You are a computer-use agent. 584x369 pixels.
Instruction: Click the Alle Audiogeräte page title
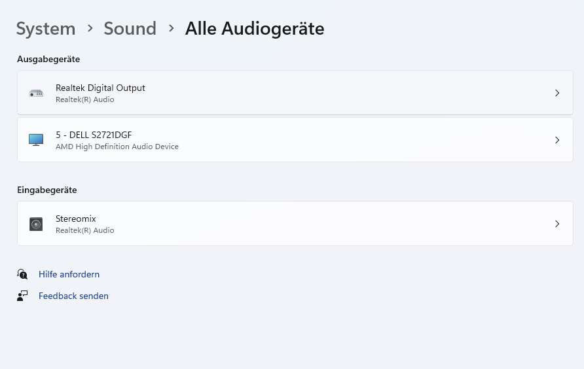(x=255, y=29)
